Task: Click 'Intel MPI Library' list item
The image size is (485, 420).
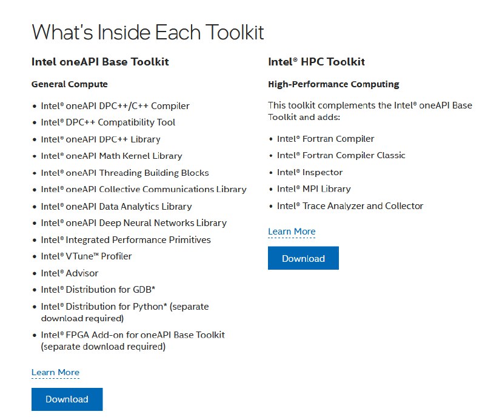Action: point(313,189)
